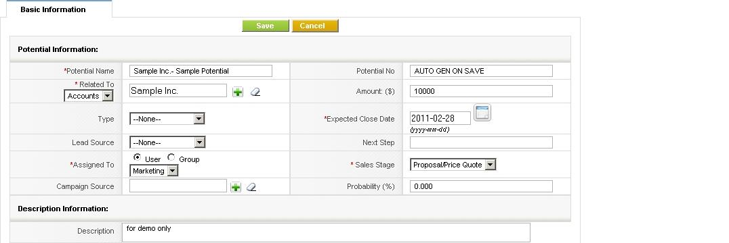Click the Cancel button

click(315, 26)
